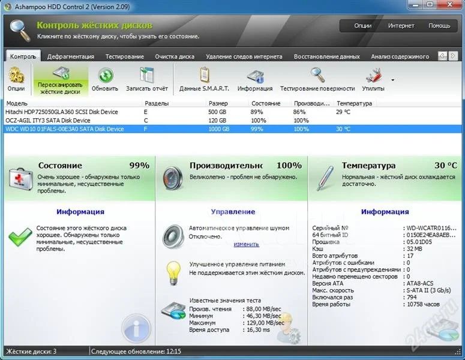Click Серийный № value WD-WCATR0116
The image size is (465, 360).
click(431, 228)
